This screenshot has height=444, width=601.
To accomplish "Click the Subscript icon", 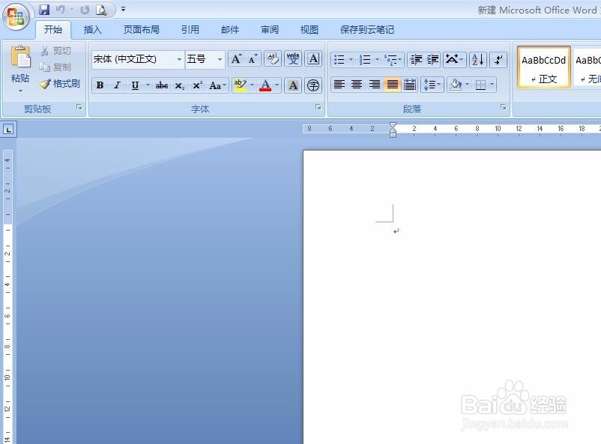I will [178, 85].
